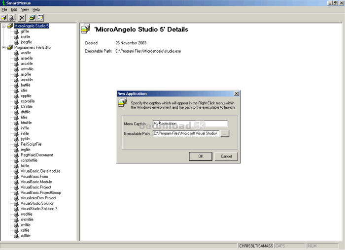Click the new application toolbar icon

point(4,18)
